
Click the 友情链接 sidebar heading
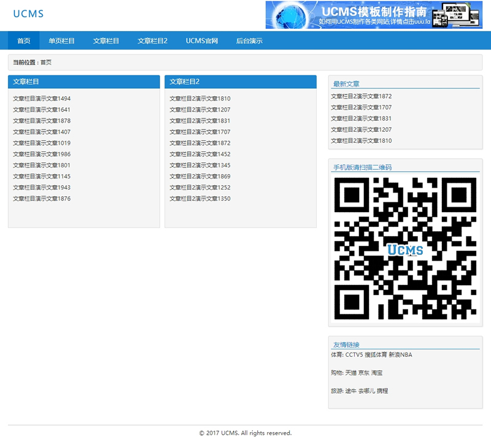click(x=346, y=345)
